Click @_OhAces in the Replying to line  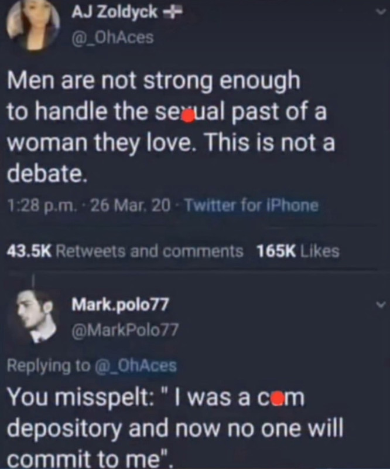(136, 366)
